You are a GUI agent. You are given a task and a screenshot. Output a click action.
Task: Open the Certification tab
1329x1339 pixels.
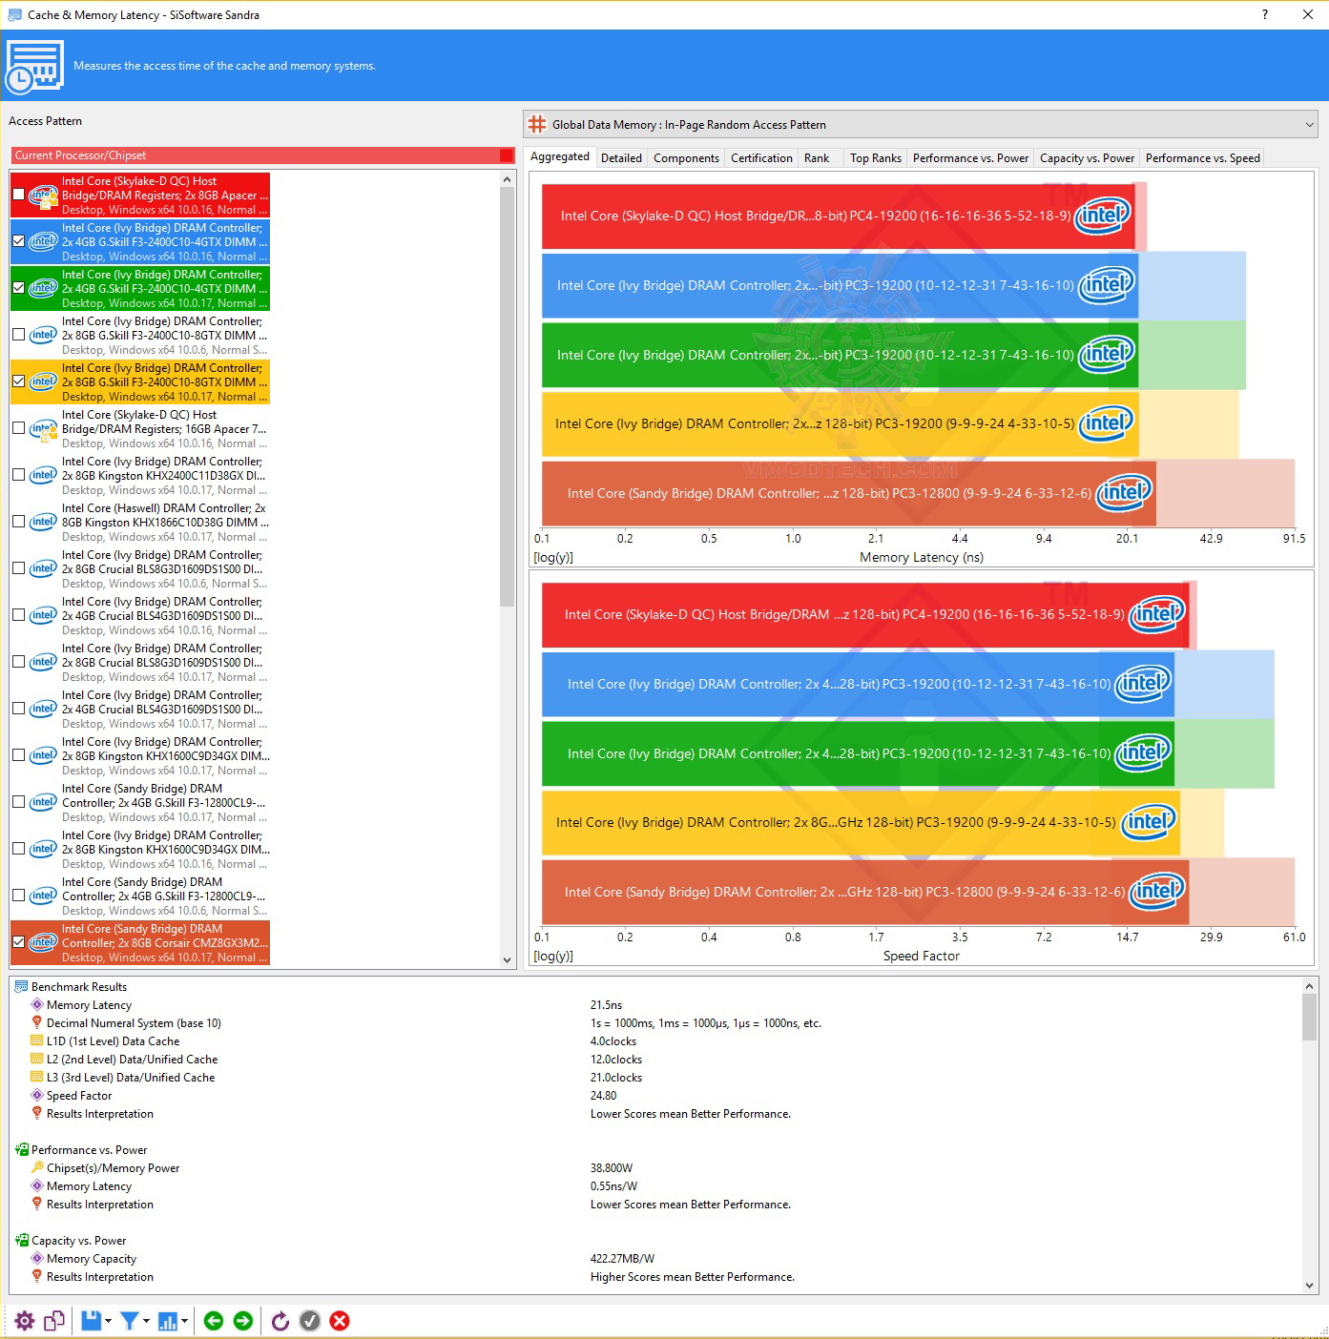click(761, 158)
